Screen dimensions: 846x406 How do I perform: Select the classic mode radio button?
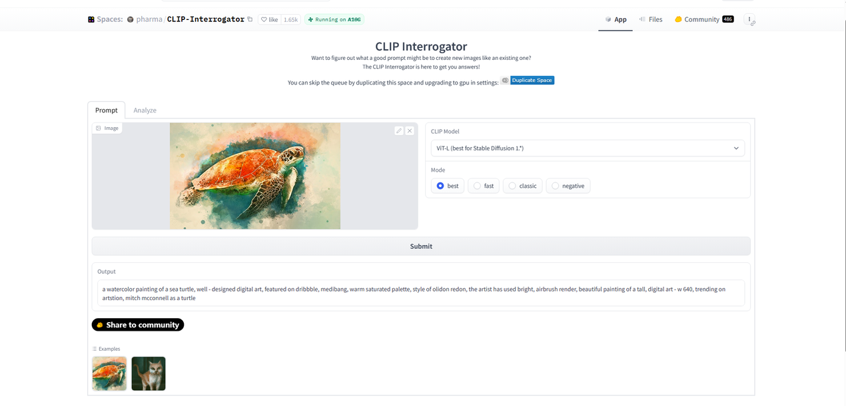[x=512, y=186]
